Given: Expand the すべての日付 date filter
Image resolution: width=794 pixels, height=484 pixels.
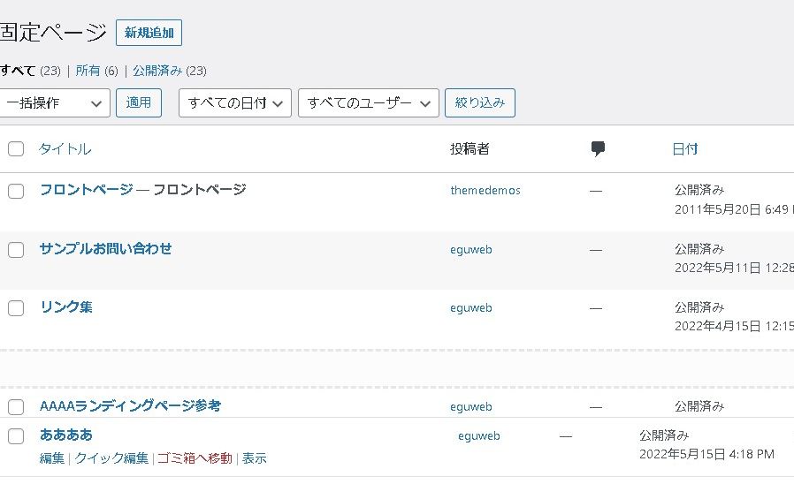Looking at the screenshot, I should click(x=235, y=103).
